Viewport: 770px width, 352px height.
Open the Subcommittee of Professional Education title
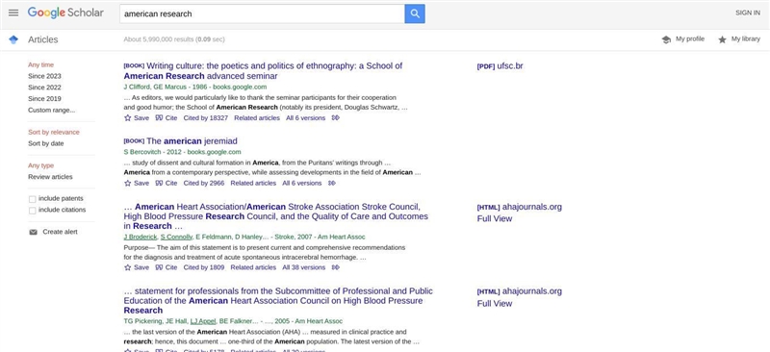click(x=278, y=300)
